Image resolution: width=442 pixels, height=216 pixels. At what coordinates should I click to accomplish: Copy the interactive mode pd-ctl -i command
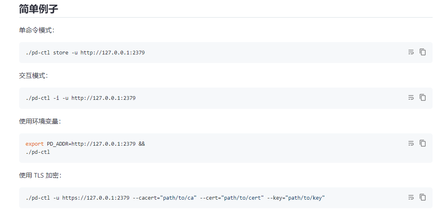422,97
